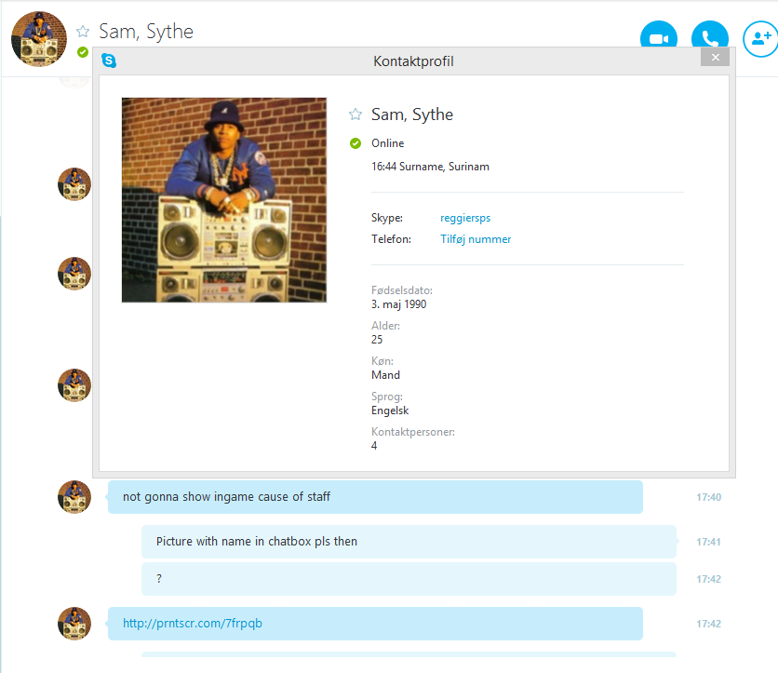
Task: Close the Kontaktprofil dialog
Action: [x=715, y=57]
